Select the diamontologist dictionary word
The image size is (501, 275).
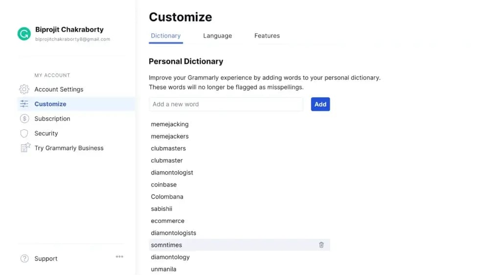172,172
